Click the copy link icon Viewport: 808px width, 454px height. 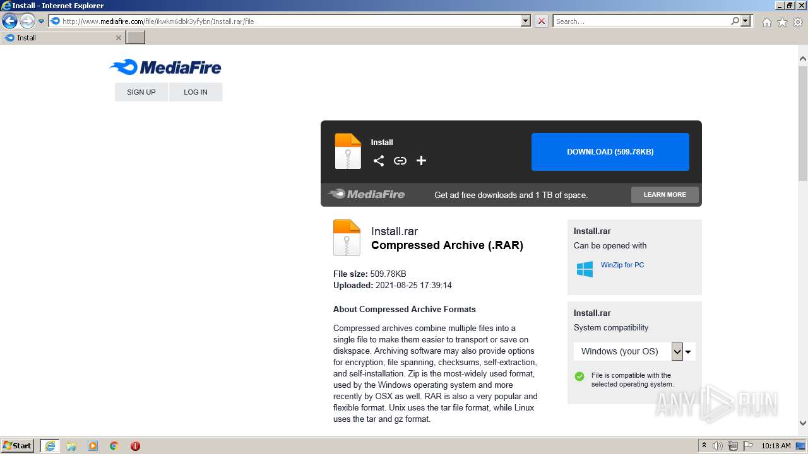(x=400, y=161)
